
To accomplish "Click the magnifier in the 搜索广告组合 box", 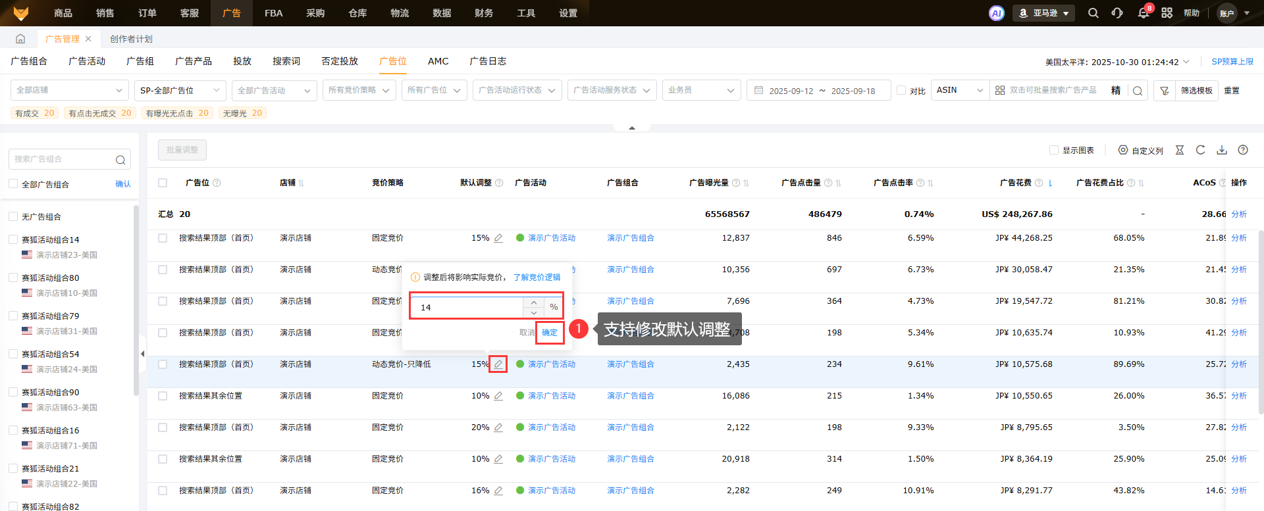I will coord(120,159).
